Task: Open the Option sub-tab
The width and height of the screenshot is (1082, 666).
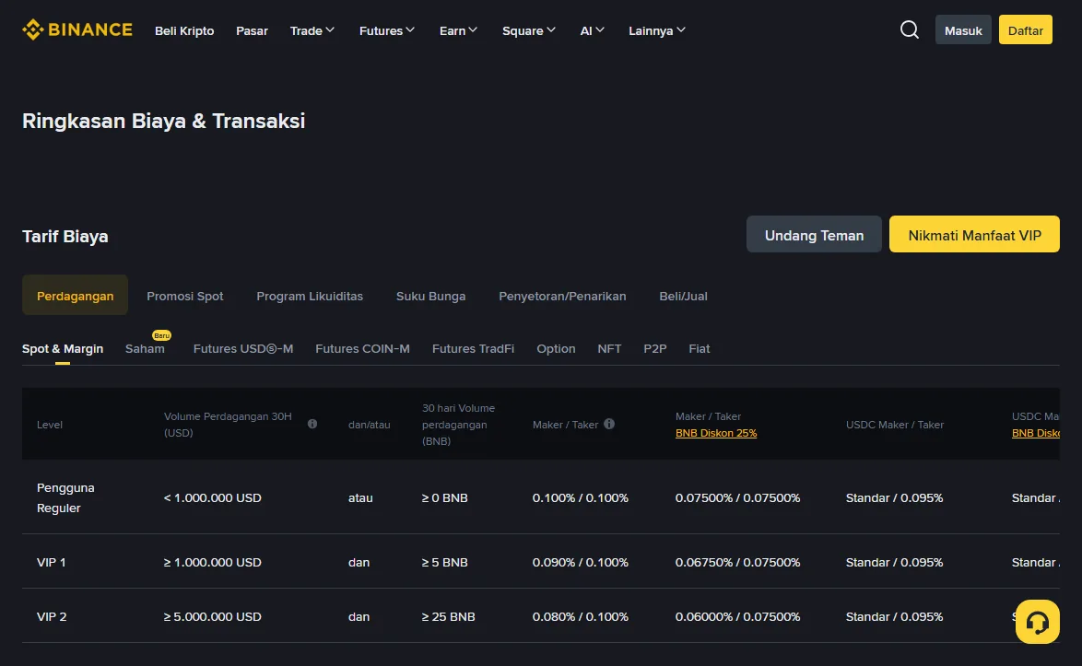Action: pyautogui.click(x=556, y=349)
